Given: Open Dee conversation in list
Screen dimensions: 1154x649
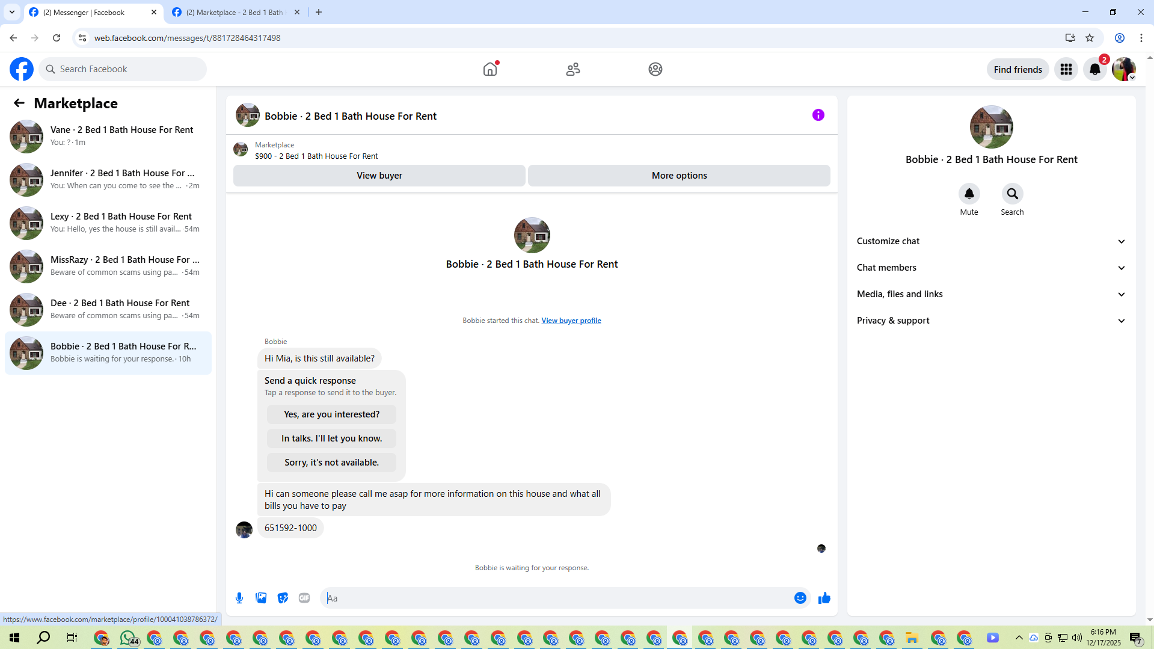Looking at the screenshot, I should coord(108,309).
